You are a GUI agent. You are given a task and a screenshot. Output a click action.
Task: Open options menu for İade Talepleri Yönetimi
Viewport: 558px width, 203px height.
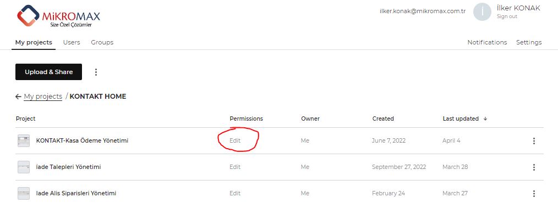pyautogui.click(x=534, y=167)
